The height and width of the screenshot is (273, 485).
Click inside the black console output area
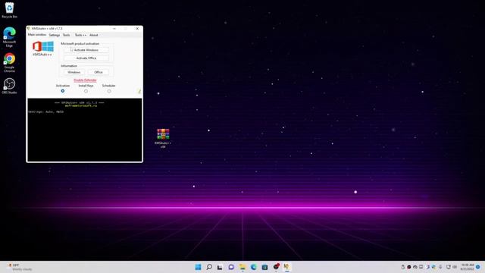pos(85,130)
